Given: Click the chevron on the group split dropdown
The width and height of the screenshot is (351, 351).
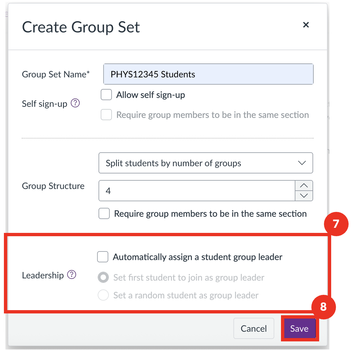Looking at the screenshot, I should [x=302, y=163].
